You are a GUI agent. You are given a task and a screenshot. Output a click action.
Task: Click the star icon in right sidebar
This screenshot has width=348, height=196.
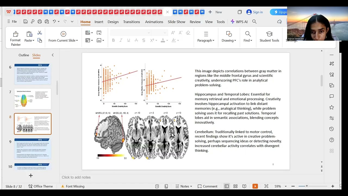[x=332, y=107]
